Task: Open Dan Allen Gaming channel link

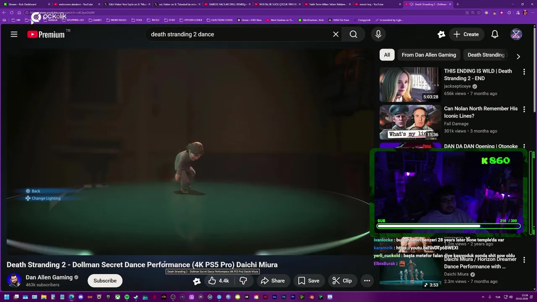Action: (x=49, y=277)
